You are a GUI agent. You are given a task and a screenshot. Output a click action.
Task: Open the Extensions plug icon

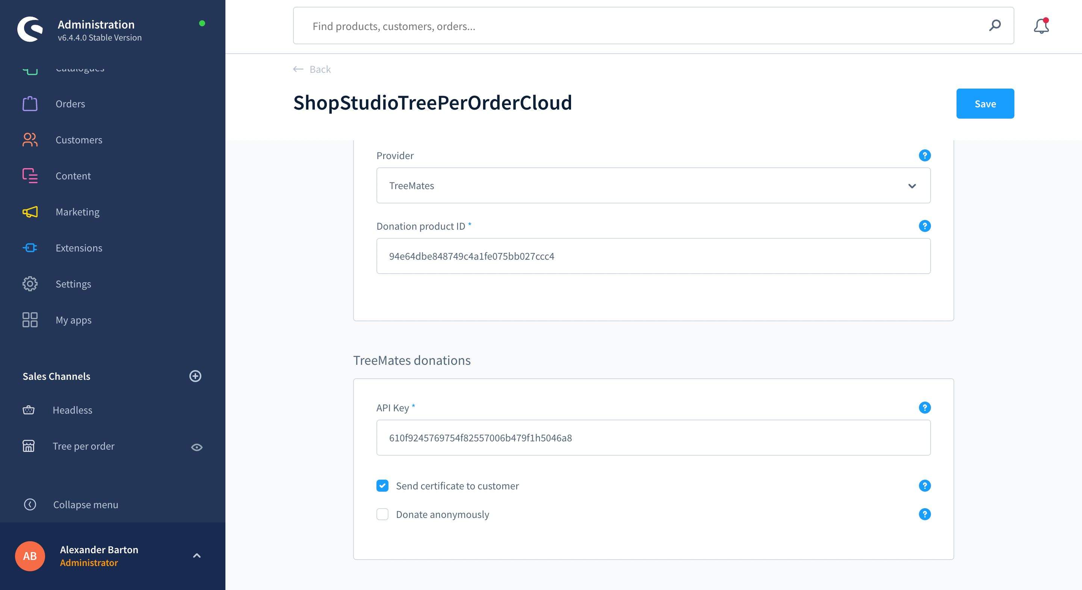tap(30, 248)
